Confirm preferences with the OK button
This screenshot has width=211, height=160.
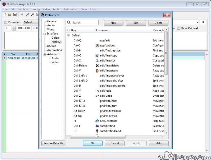coord(93,143)
